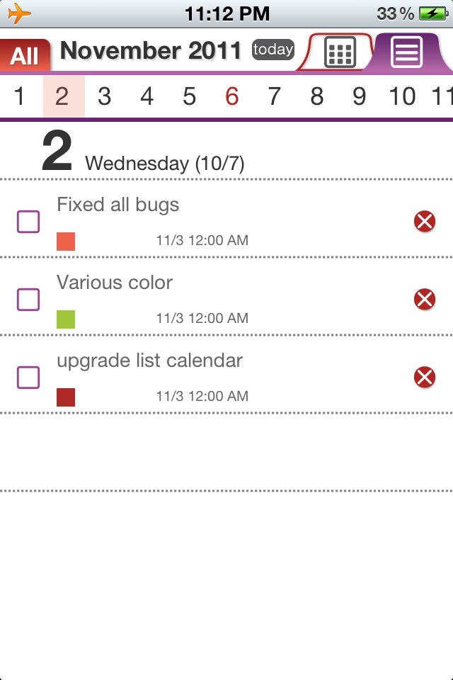Delete the 'upgrade list calendar' task
This screenshot has height=680, width=453.
[425, 377]
